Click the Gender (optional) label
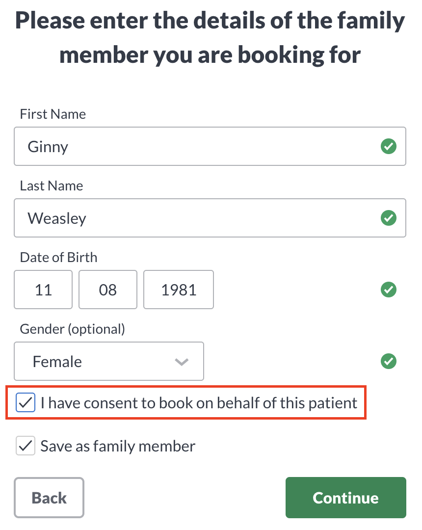Image resolution: width=422 pixels, height=530 pixels. (x=72, y=329)
